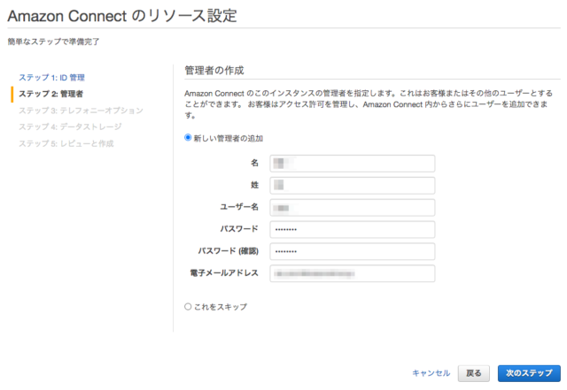This screenshot has width=567, height=390.
Task: Click the パスワード input field
Action: [x=353, y=230]
